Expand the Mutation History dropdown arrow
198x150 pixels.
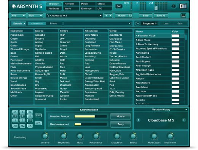186,109
